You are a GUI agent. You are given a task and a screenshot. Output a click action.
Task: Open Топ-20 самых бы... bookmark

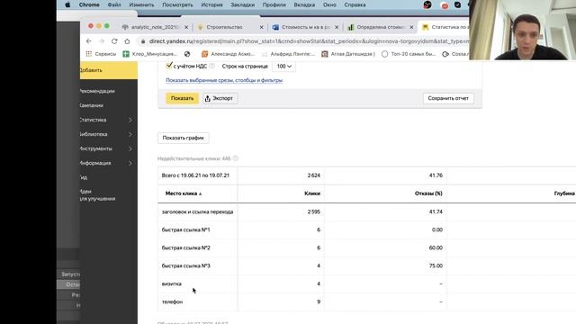(x=409, y=54)
